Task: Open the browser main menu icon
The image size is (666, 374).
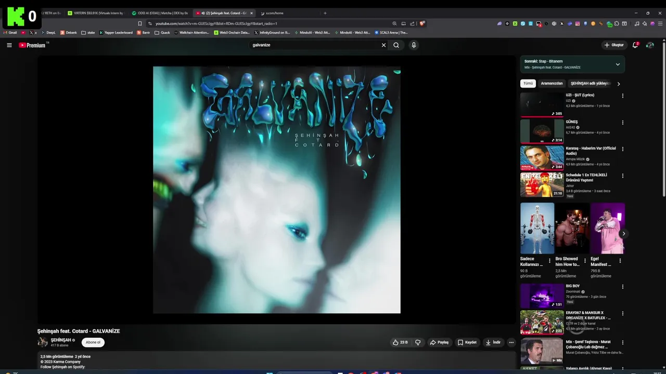Action: (x=660, y=23)
